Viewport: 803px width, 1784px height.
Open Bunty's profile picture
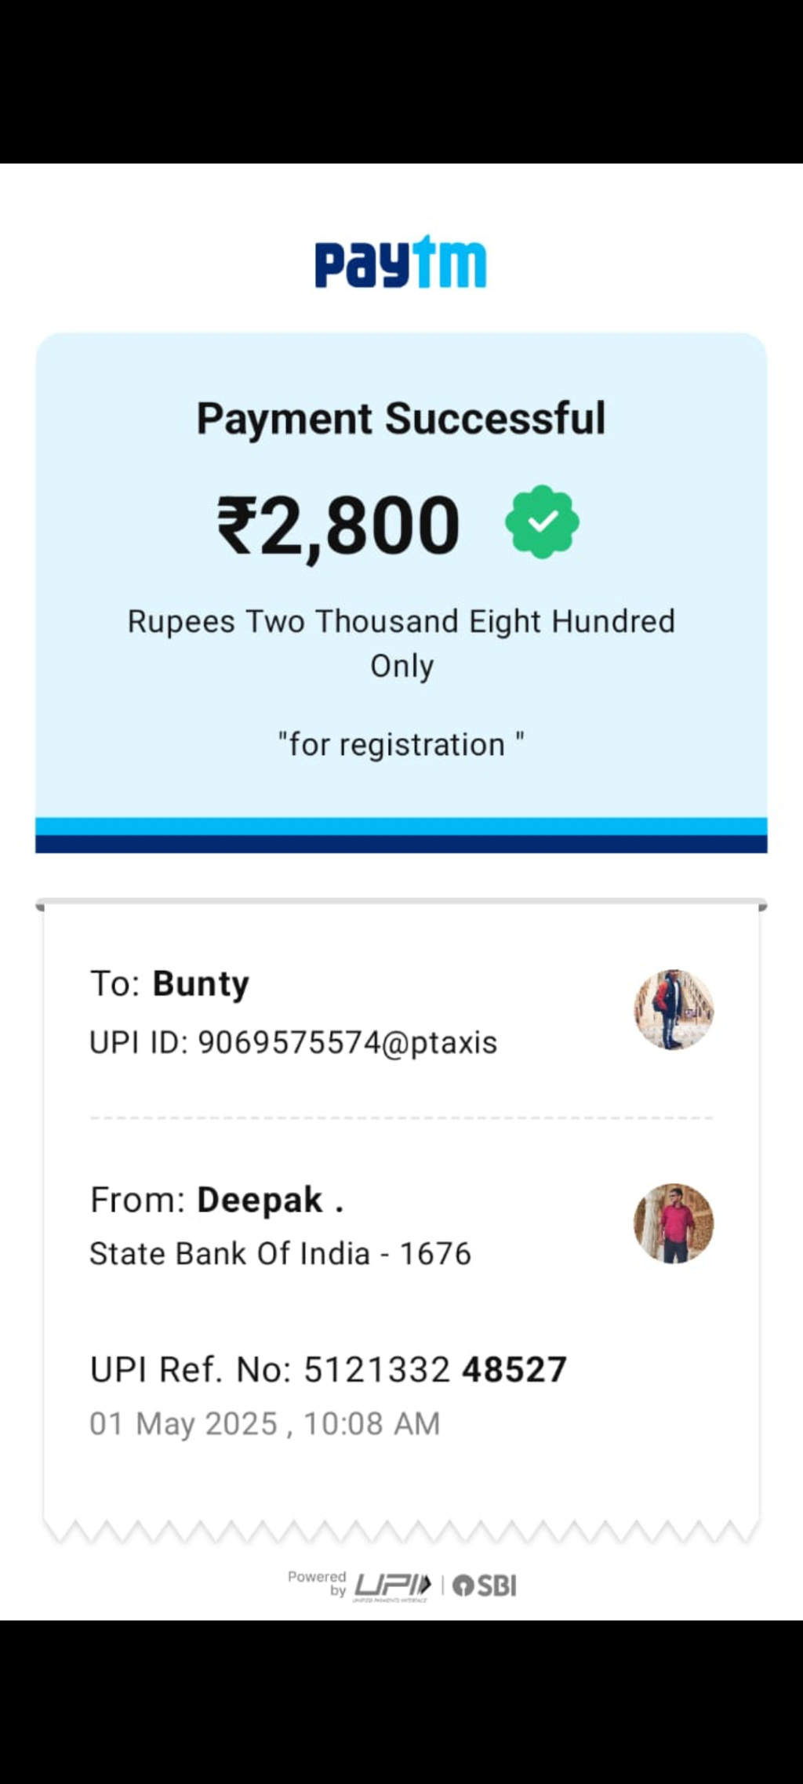(674, 1009)
